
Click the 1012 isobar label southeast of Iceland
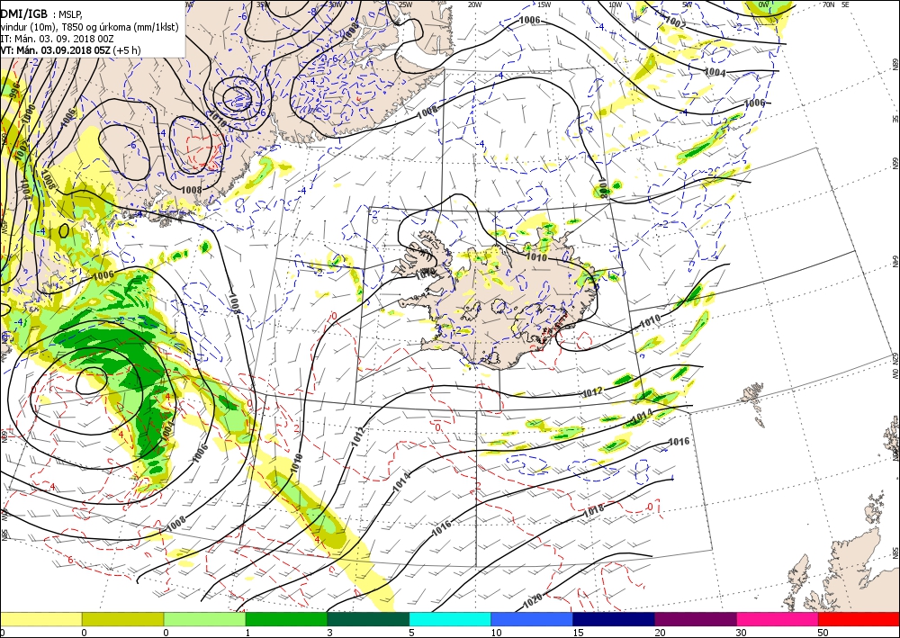[592, 392]
